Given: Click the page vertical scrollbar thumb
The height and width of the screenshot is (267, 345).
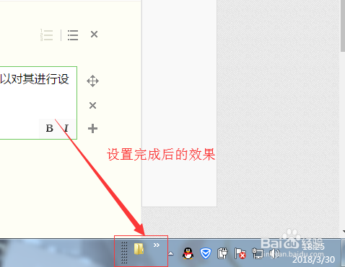Looking at the screenshot, I should click(343, 26).
